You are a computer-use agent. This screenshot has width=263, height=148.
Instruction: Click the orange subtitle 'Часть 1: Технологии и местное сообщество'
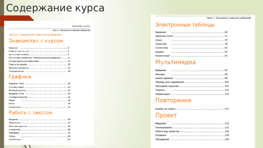click(35, 35)
